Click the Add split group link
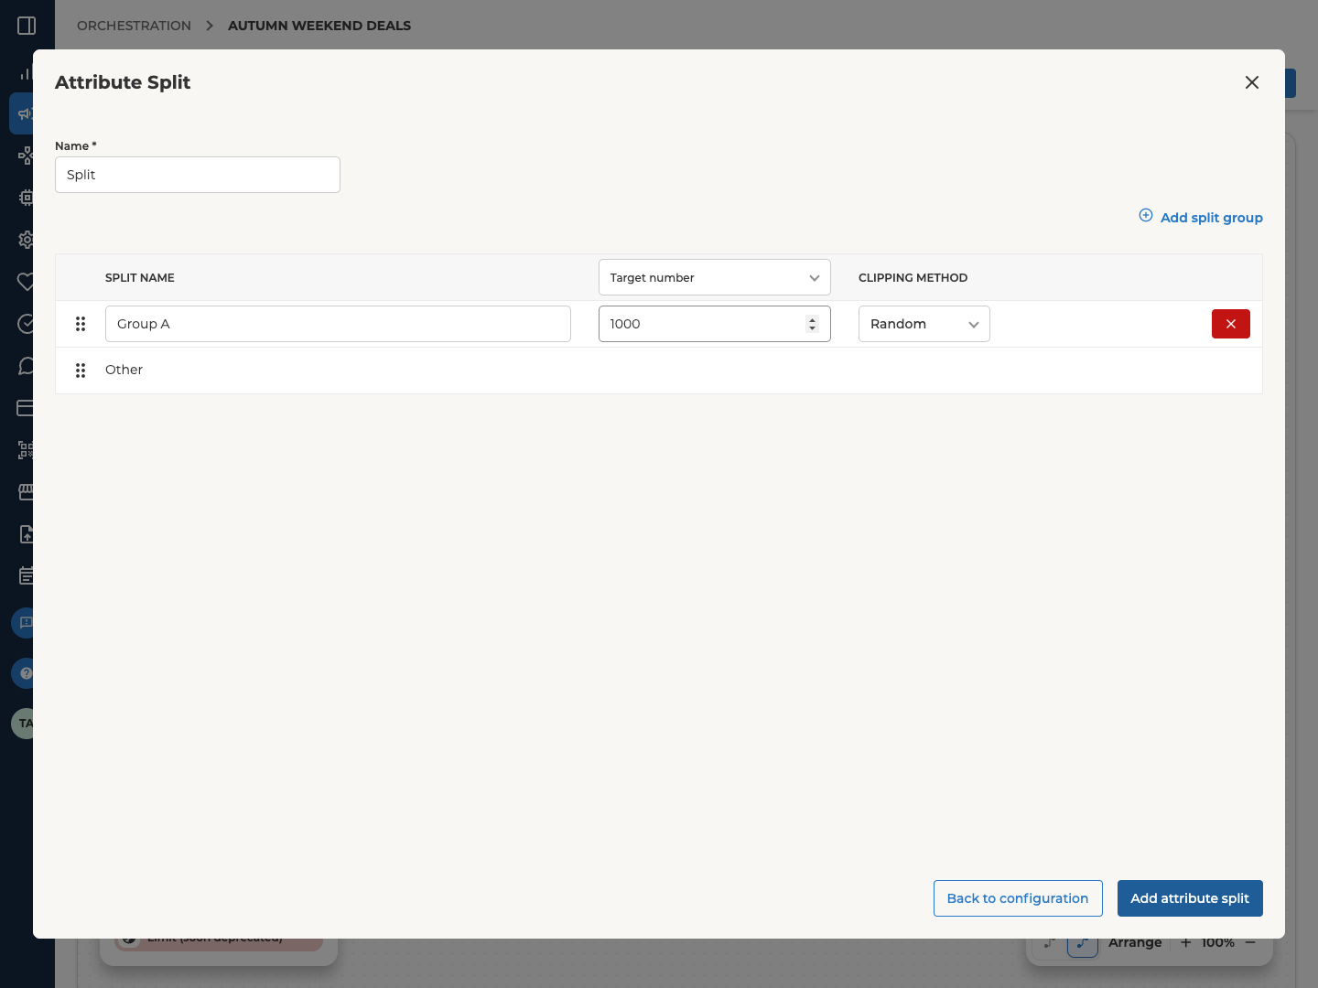Viewport: 1318px width, 988px height. (x=1201, y=217)
